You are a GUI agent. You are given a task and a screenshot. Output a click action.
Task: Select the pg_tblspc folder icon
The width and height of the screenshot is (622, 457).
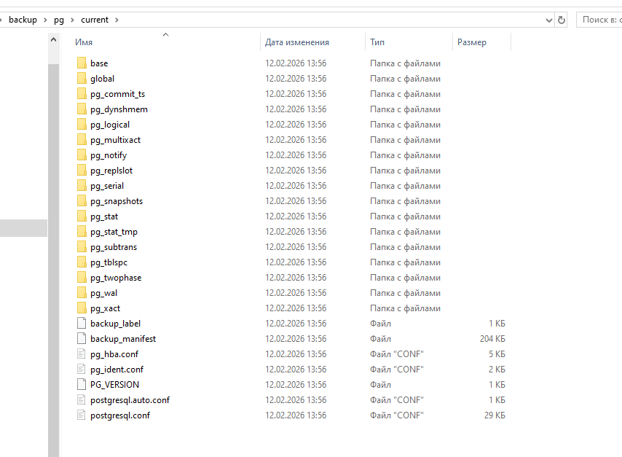(82, 262)
